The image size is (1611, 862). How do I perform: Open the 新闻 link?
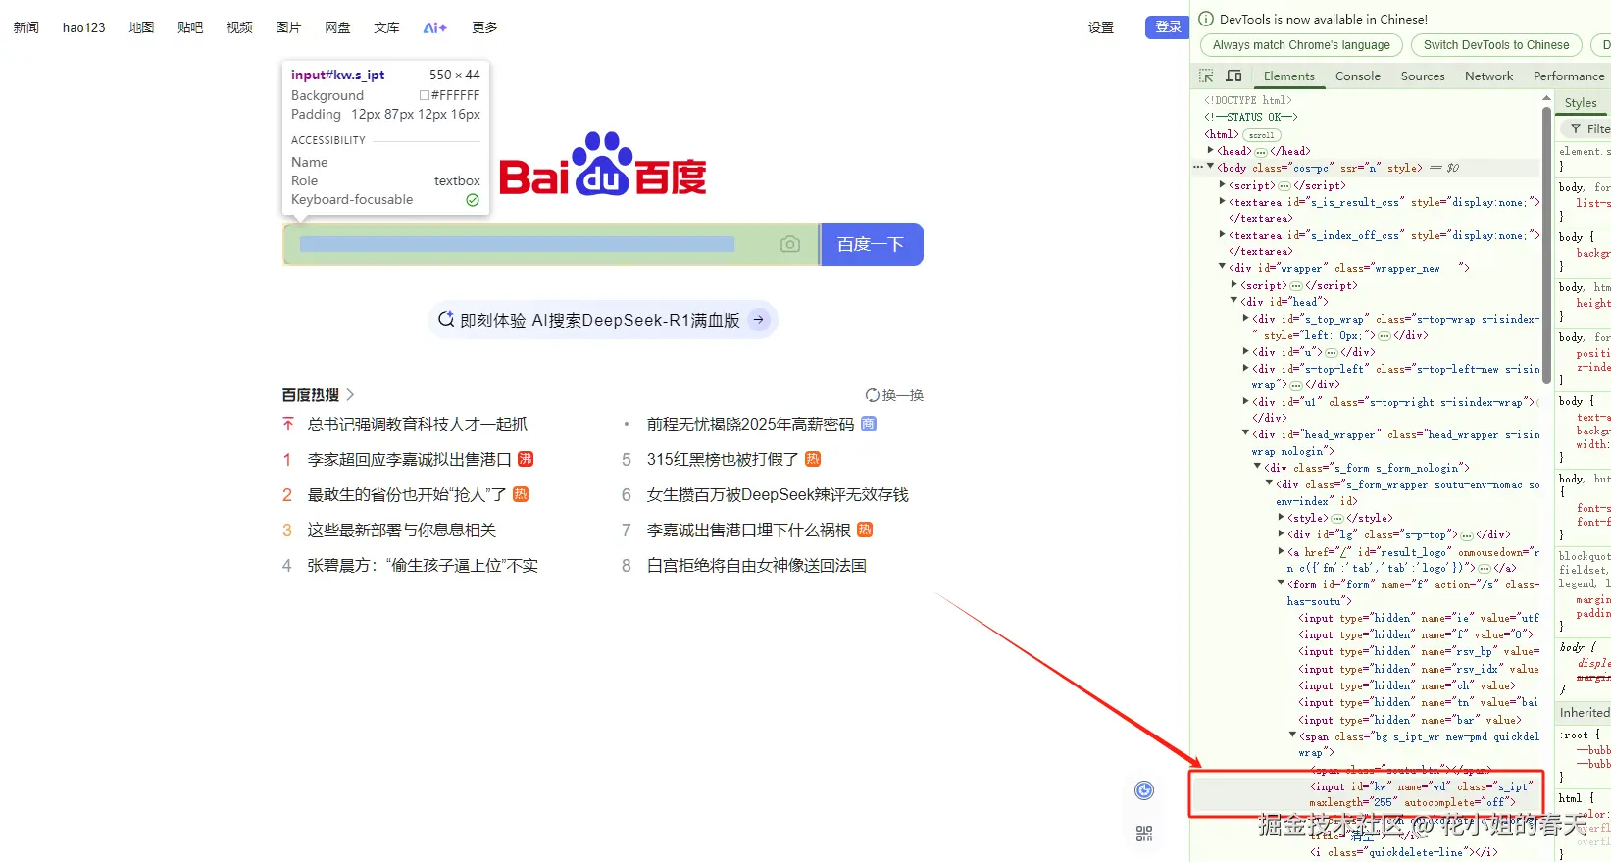coord(26,27)
